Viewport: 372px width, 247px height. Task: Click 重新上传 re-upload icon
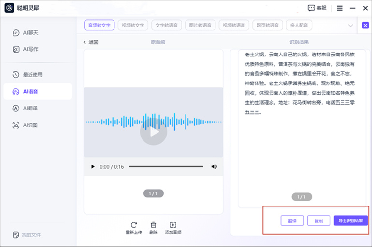134,228
